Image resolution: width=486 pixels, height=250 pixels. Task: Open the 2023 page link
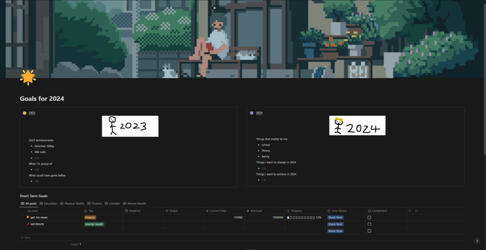coord(32,113)
